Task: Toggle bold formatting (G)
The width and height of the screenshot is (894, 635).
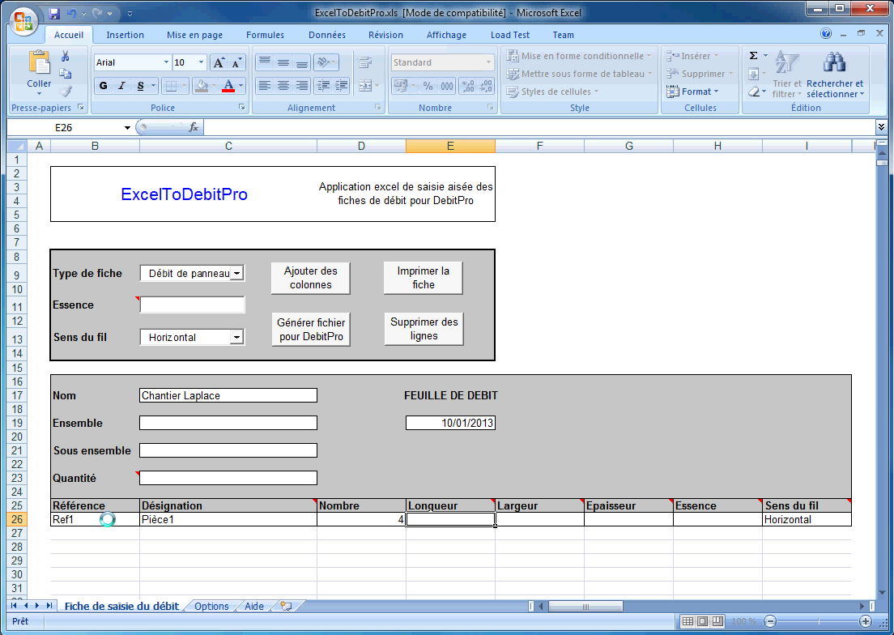Action: pos(103,86)
